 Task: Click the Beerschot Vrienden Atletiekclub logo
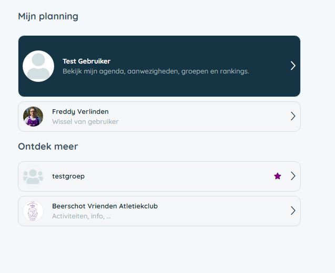[33, 211]
